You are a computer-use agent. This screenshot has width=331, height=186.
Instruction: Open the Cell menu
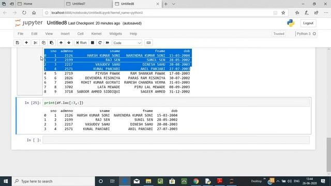pyautogui.click(x=81, y=34)
